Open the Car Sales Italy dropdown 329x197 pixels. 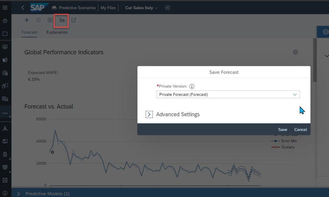(x=141, y=8)
